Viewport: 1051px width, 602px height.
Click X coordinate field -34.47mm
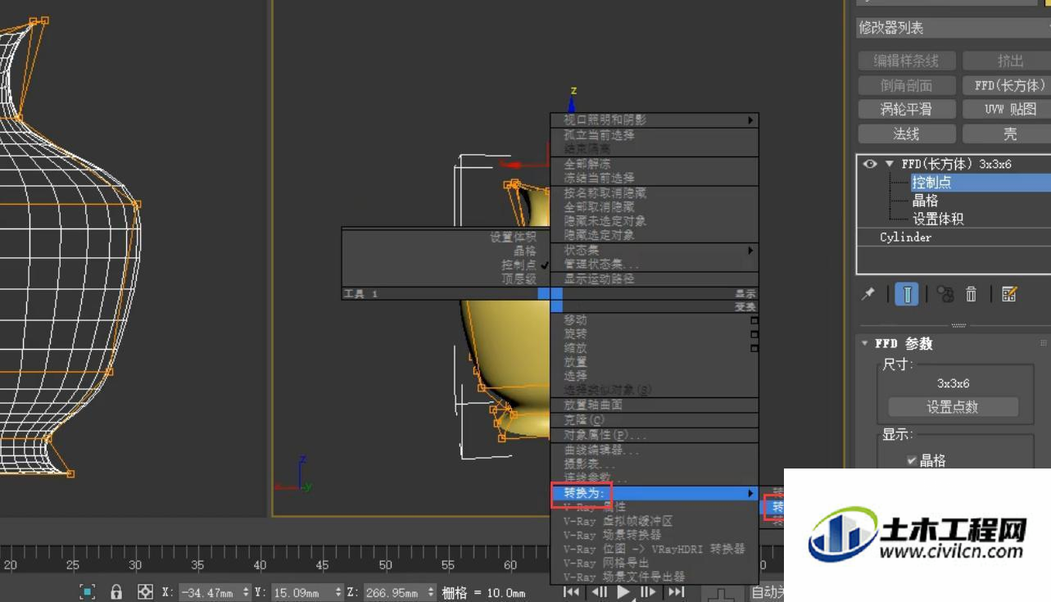(x=208, y=591)
